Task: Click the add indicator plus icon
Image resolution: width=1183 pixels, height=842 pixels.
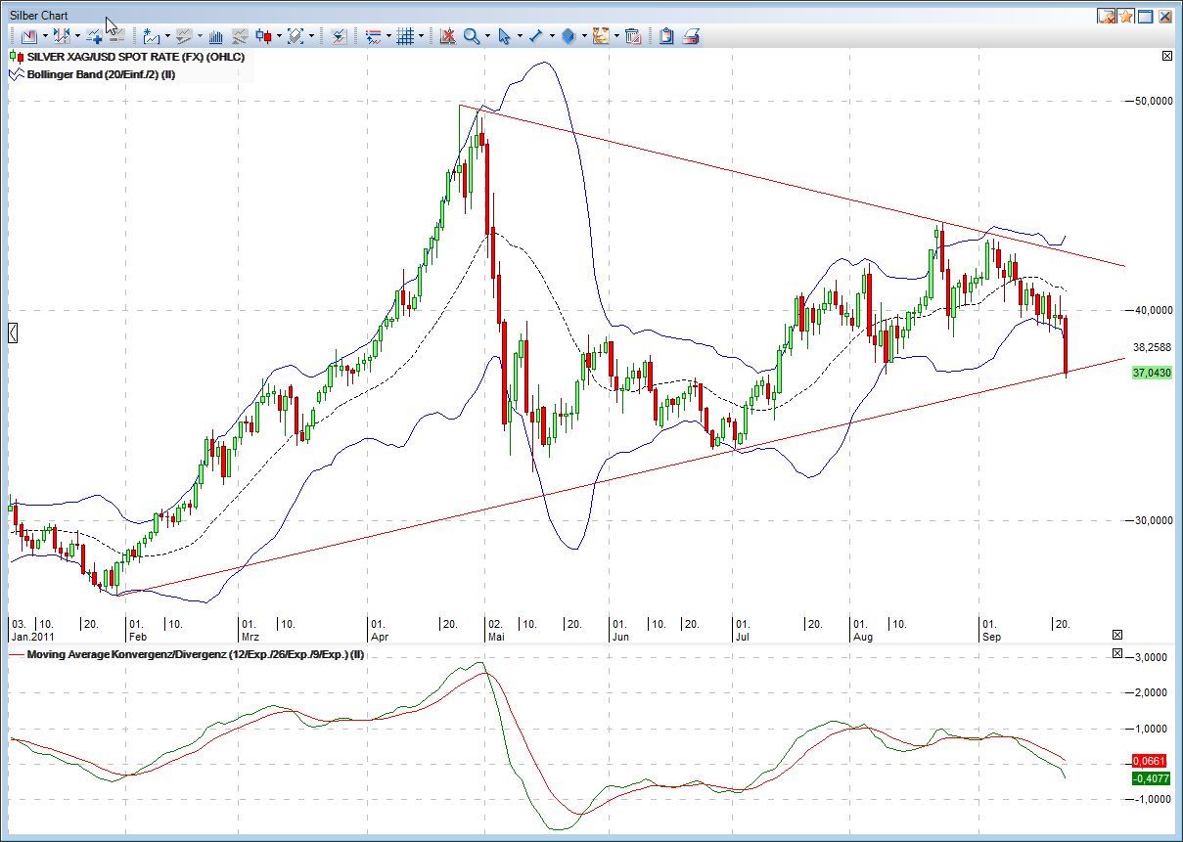Action: pos(95,36)
